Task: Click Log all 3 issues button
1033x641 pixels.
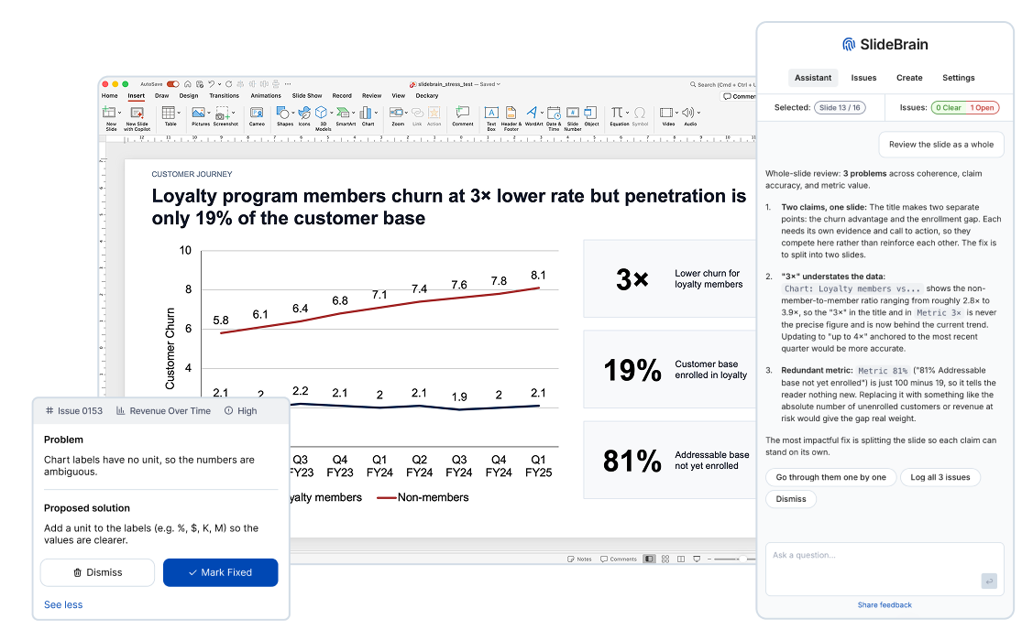Action: tap(940, 477)
